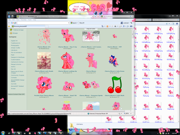Open Photoshop from the taskbar

(45, 133)
